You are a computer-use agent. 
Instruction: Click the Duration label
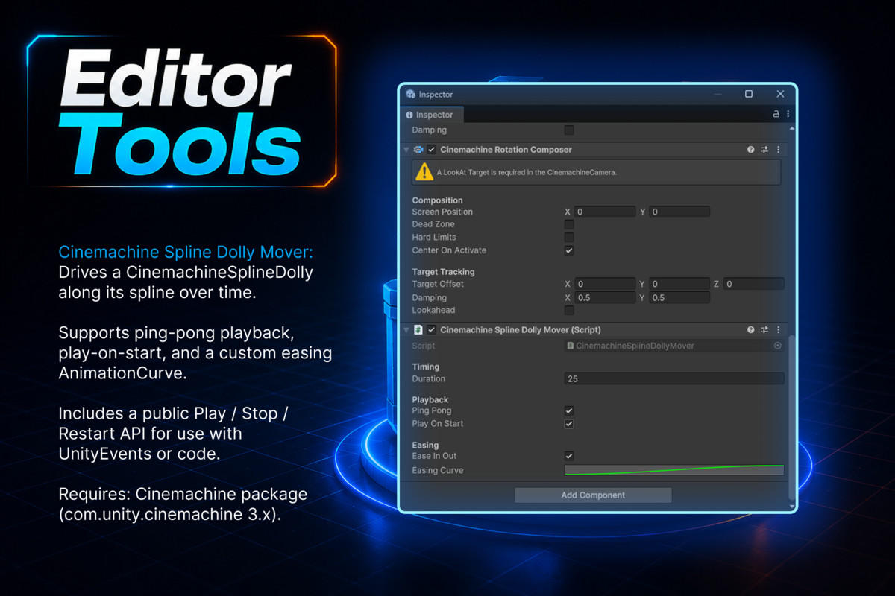(x=429, y=378)
